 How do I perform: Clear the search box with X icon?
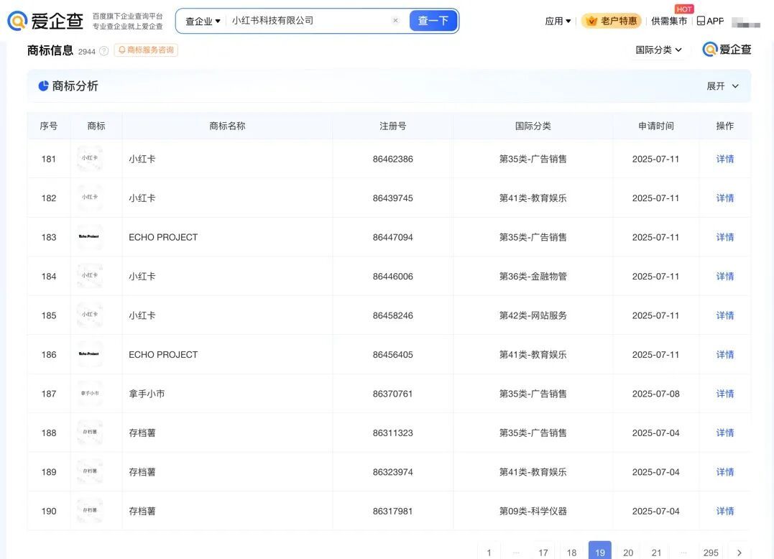395,21
